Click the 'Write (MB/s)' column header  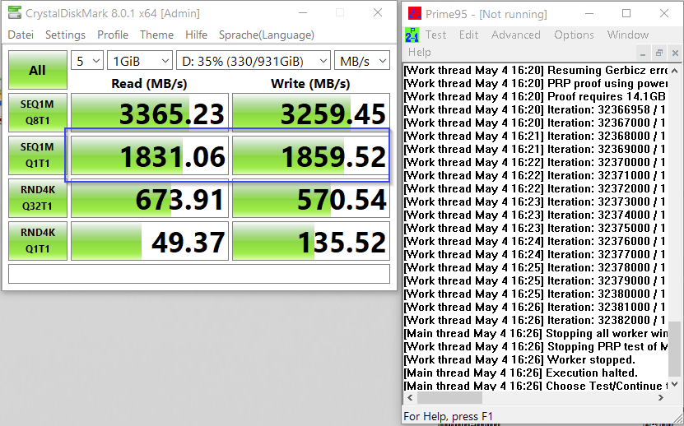(x=310, y=83)
